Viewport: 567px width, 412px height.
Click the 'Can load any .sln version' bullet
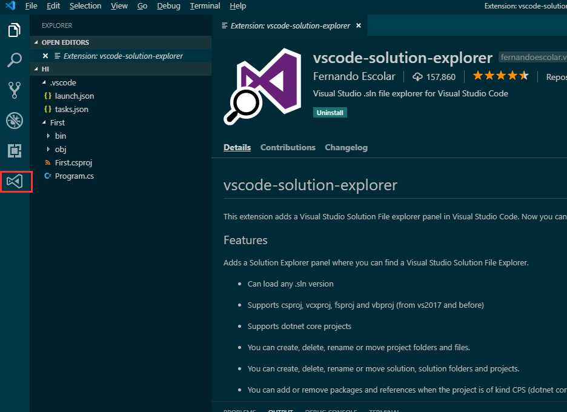[x=290, y=284]
